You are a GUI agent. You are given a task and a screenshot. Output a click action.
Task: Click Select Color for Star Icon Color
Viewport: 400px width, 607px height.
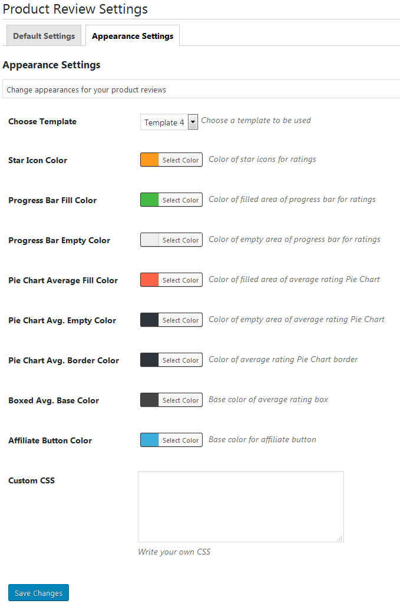tap(180, 160)
